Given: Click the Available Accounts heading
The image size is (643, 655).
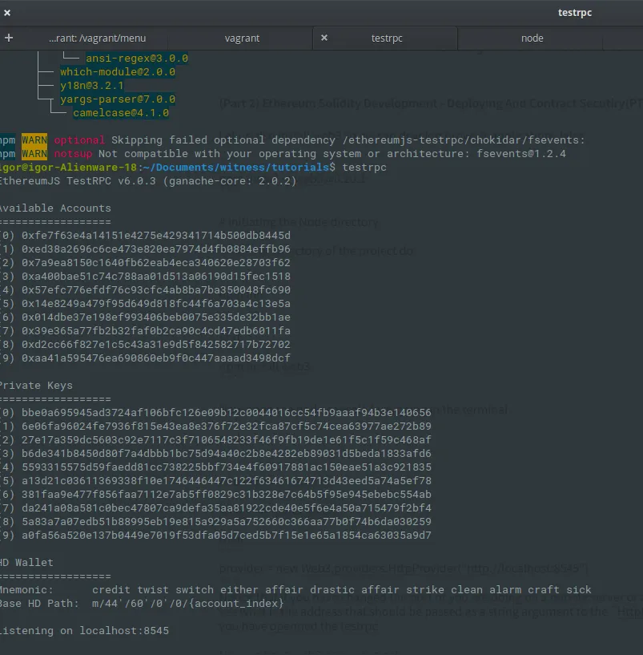Looking at the screenshot, I should 55,208.
